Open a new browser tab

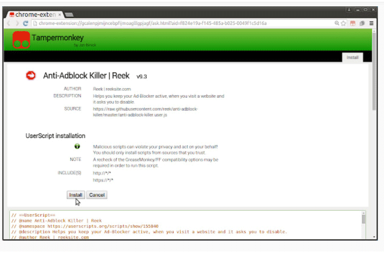point(69,15)
